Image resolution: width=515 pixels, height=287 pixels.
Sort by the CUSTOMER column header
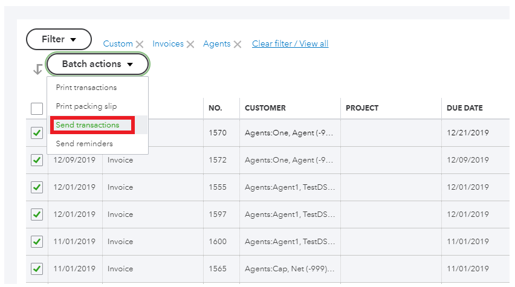[x=265, y=108]
